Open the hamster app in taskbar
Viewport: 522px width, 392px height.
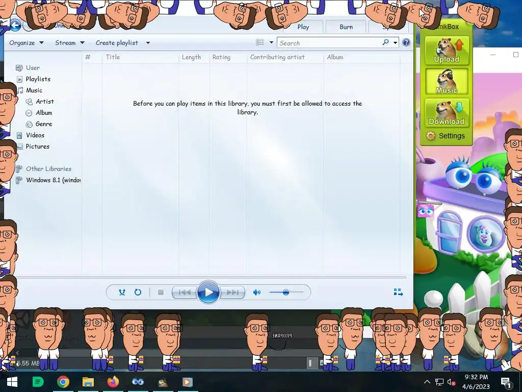click(163, 382)
